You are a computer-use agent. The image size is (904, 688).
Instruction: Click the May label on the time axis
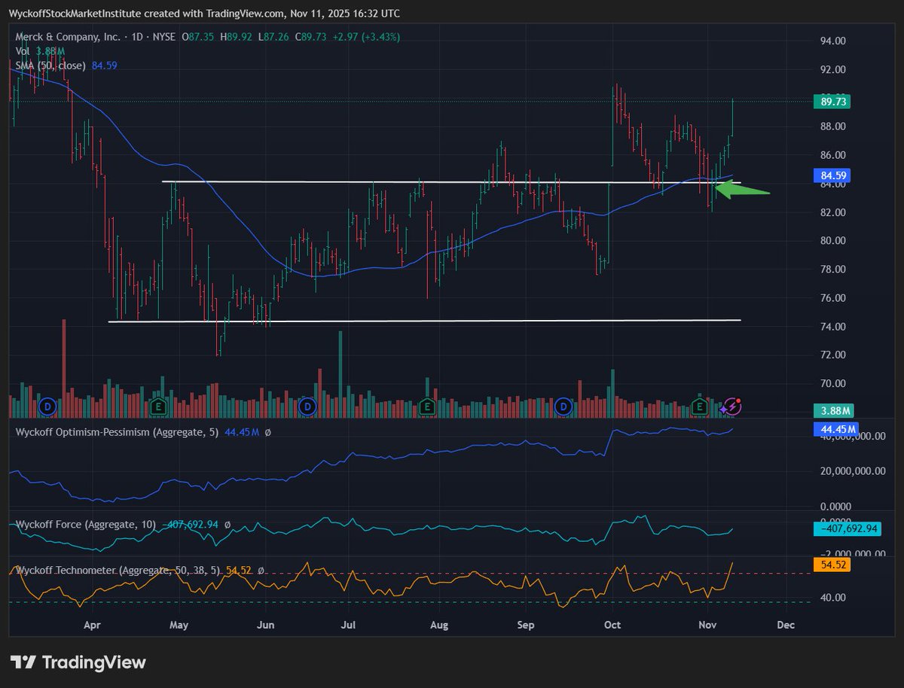[179, 625]
